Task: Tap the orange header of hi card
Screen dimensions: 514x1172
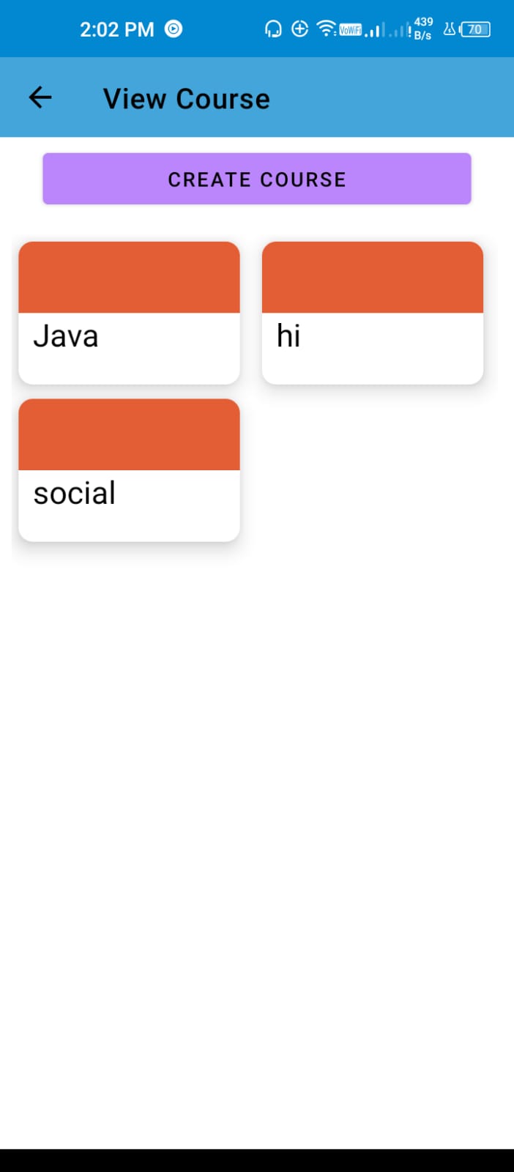Action: tap(373, 278)
